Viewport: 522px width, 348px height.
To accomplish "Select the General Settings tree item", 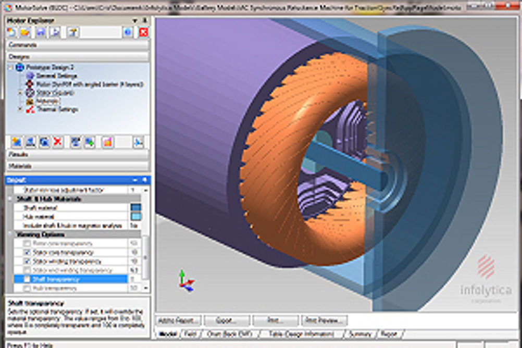I will pyautogui.click(x=56, y=76).
